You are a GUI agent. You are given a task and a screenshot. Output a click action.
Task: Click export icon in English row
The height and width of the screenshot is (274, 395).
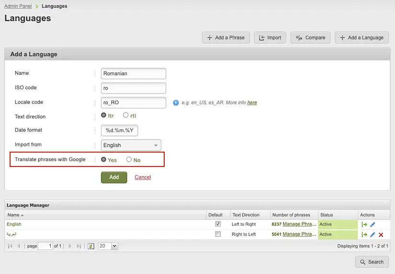coord(364,224)
